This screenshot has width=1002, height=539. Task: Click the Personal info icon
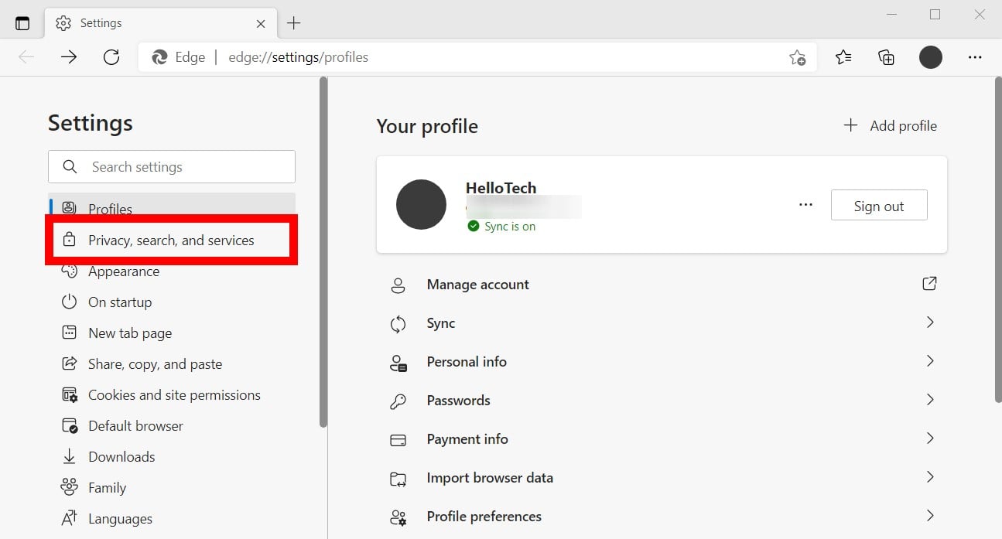coord(398,363)
